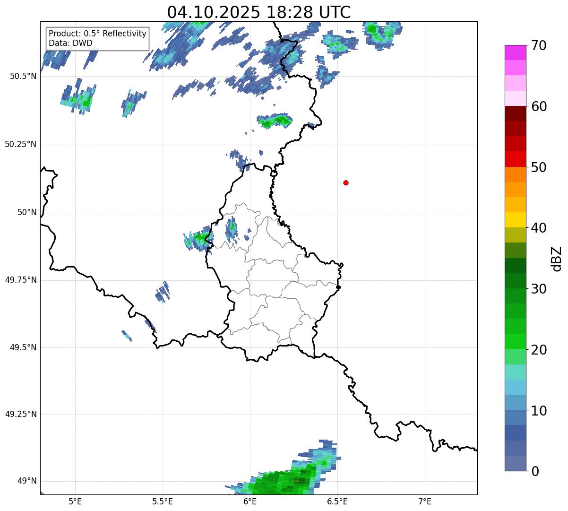
Task: Click the 49.5°N latitude label
Action: pyautogui.click(x=23, y=347)
